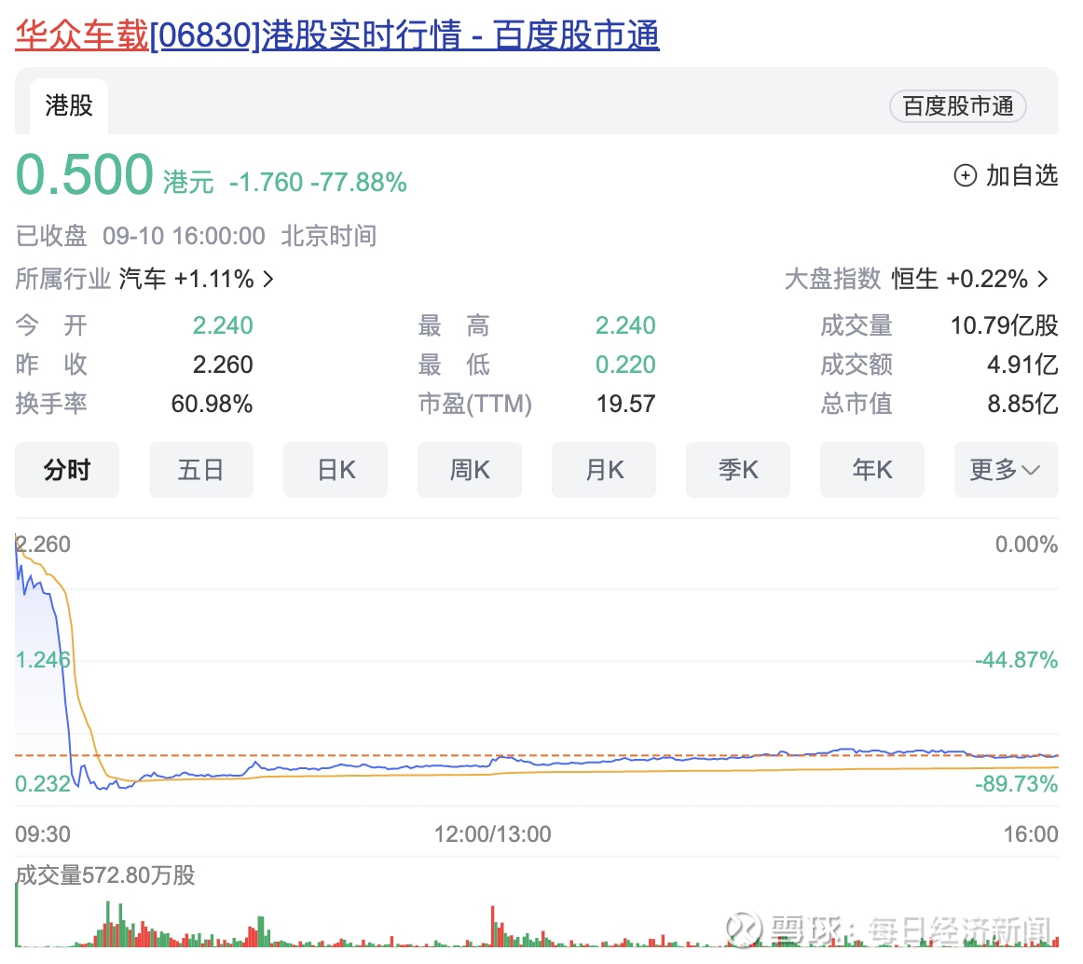This screenshot has width=1083, height=964.
Task: Click the 今开 value 2.240
Action: (223, 325)
